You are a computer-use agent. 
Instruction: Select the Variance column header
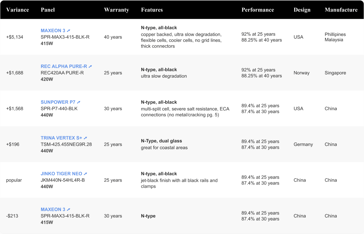point(18,10)
